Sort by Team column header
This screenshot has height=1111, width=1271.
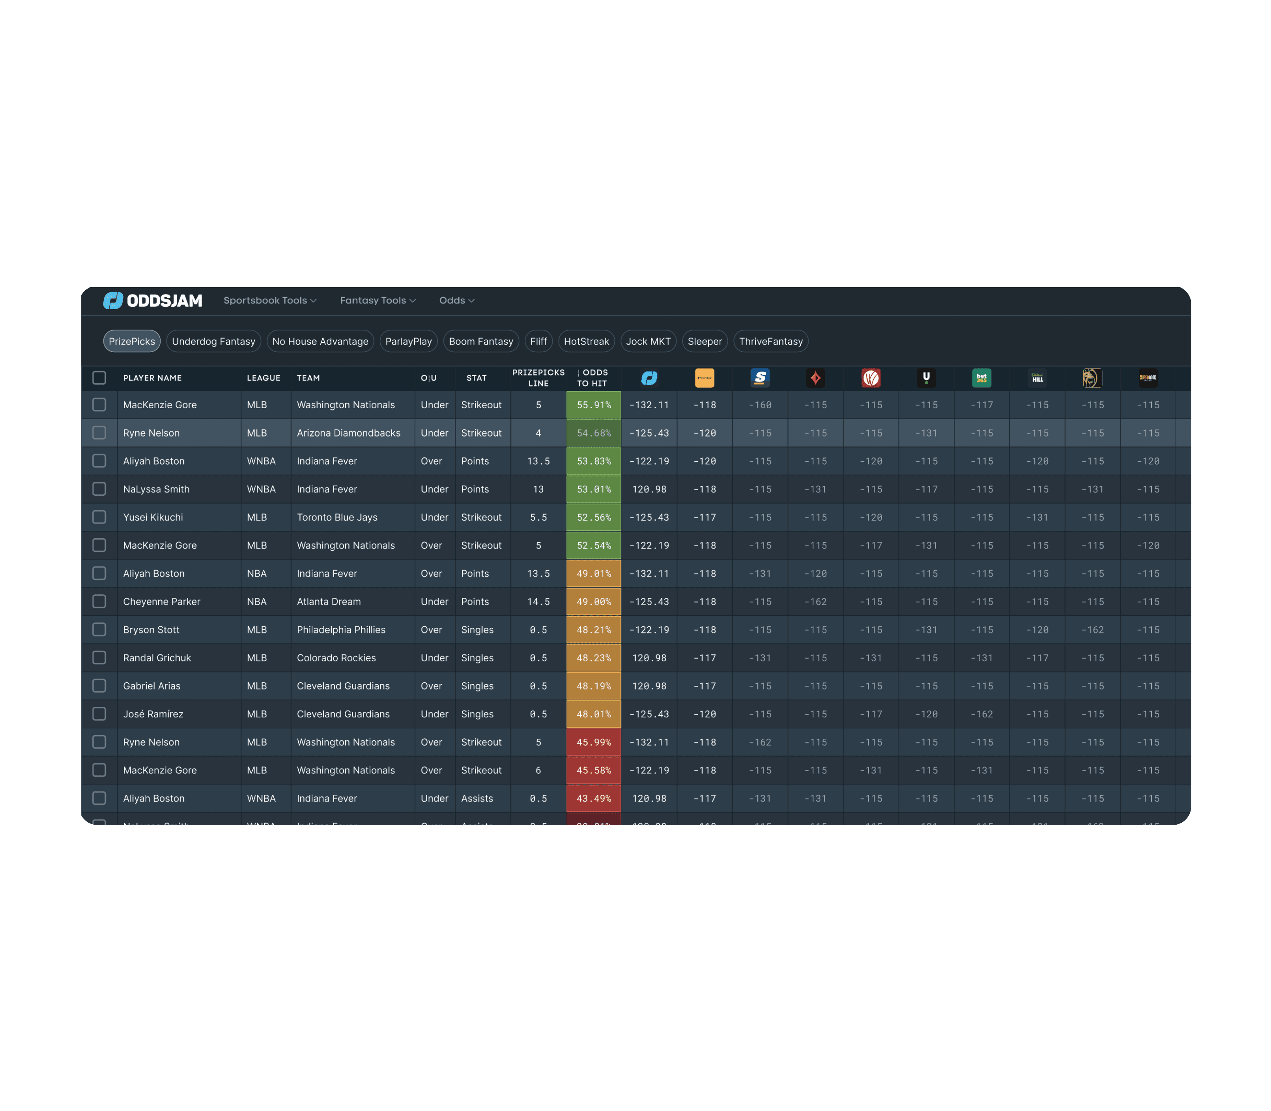[308, 378]
